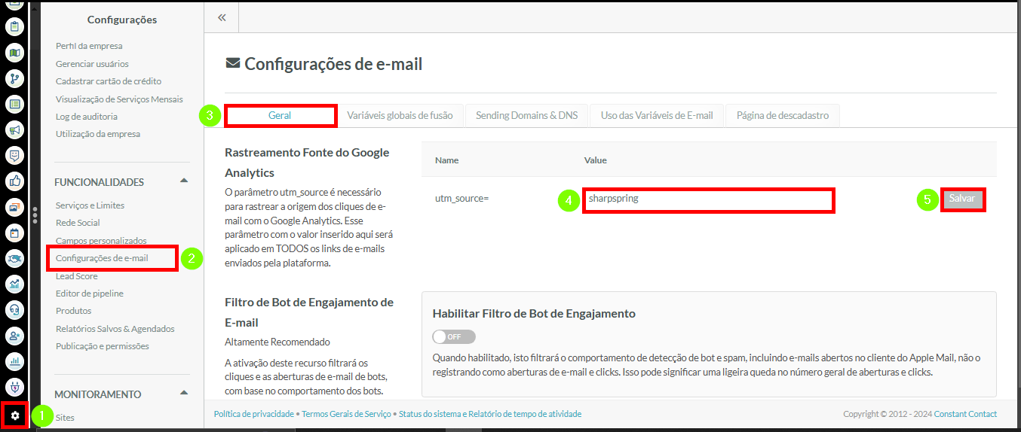Collapse the MONITORAMENTO section
Viewport: 1021px width, 432px height.
184,394
